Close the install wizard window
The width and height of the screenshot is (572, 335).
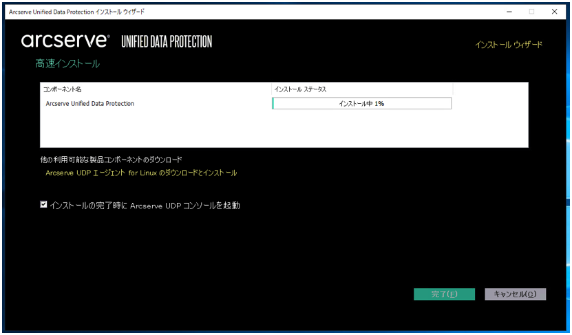[555, 12]
